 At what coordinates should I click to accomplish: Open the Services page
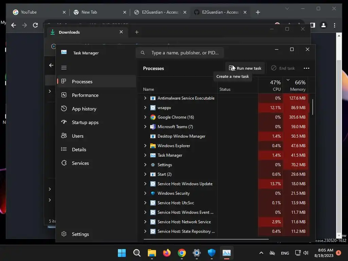point(96,163)
